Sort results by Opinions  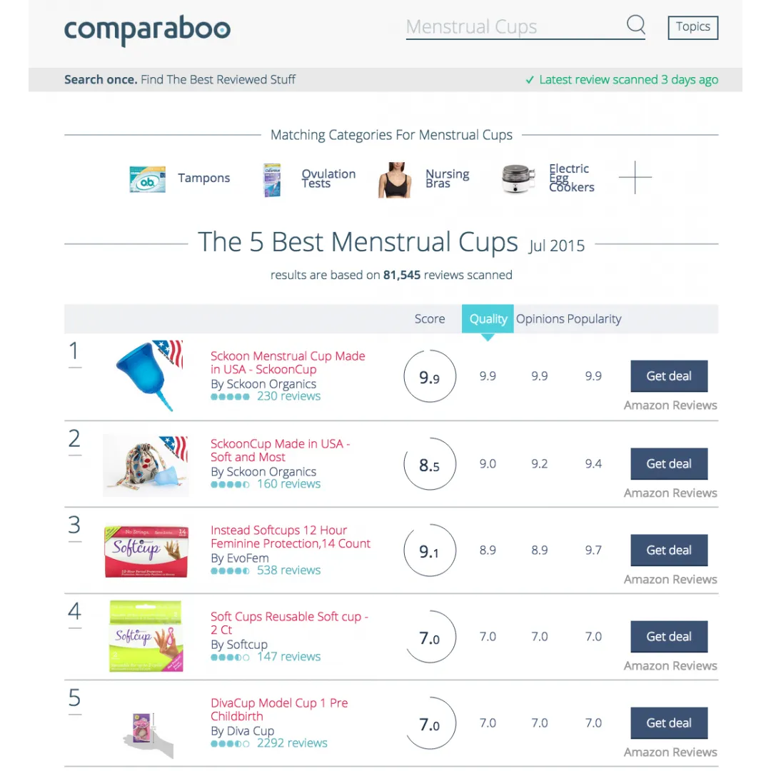pos(540,318)
